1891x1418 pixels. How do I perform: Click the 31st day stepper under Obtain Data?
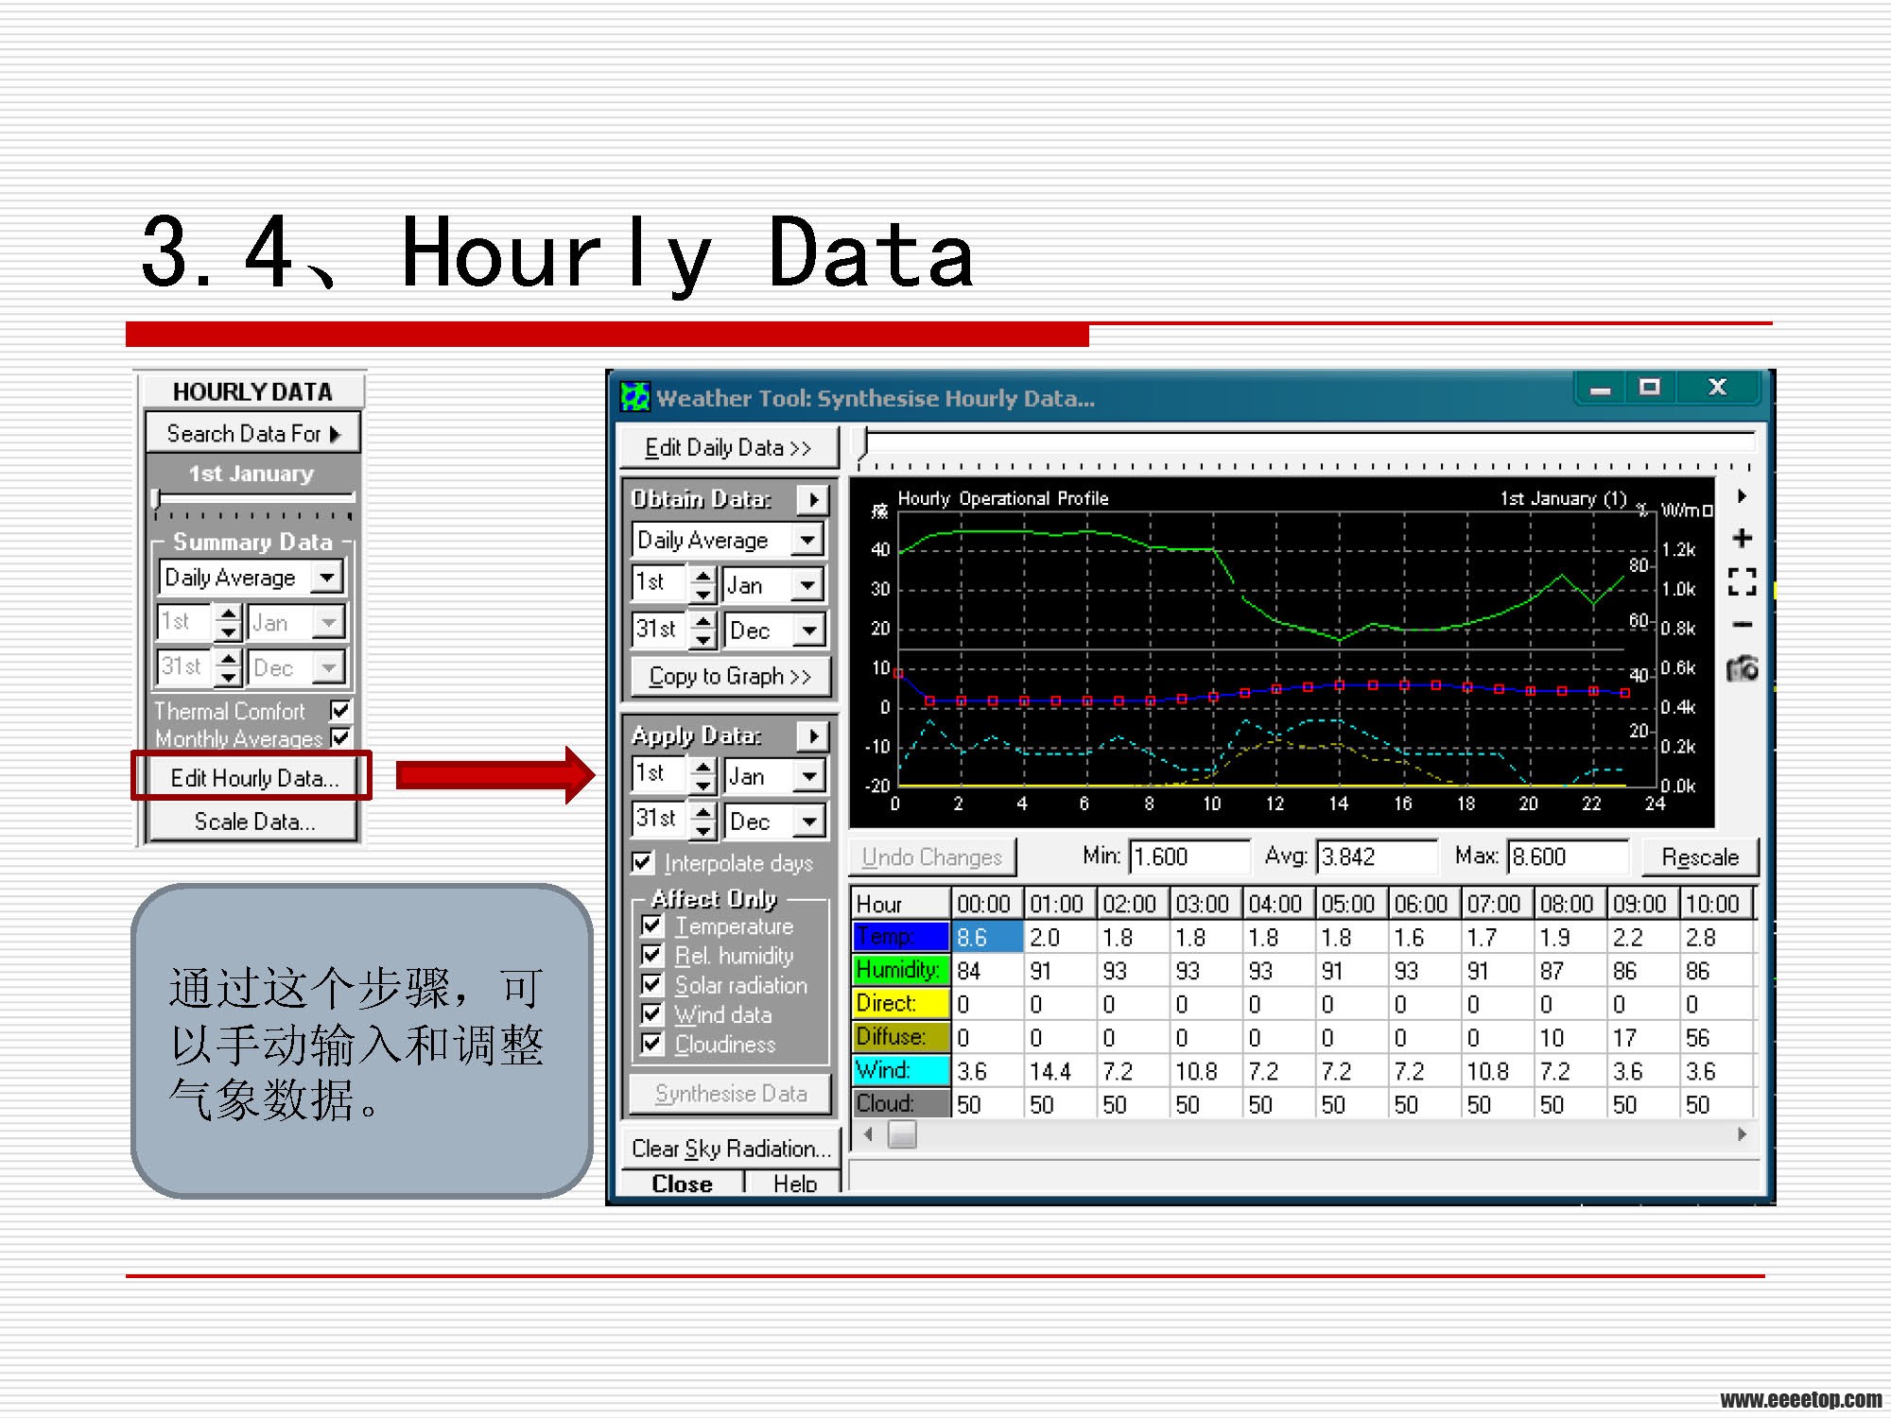click(702, 630)
